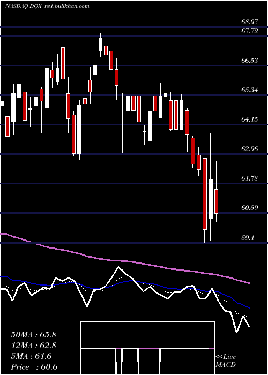Click the 5MA : 61.6 value

point(31,356)
